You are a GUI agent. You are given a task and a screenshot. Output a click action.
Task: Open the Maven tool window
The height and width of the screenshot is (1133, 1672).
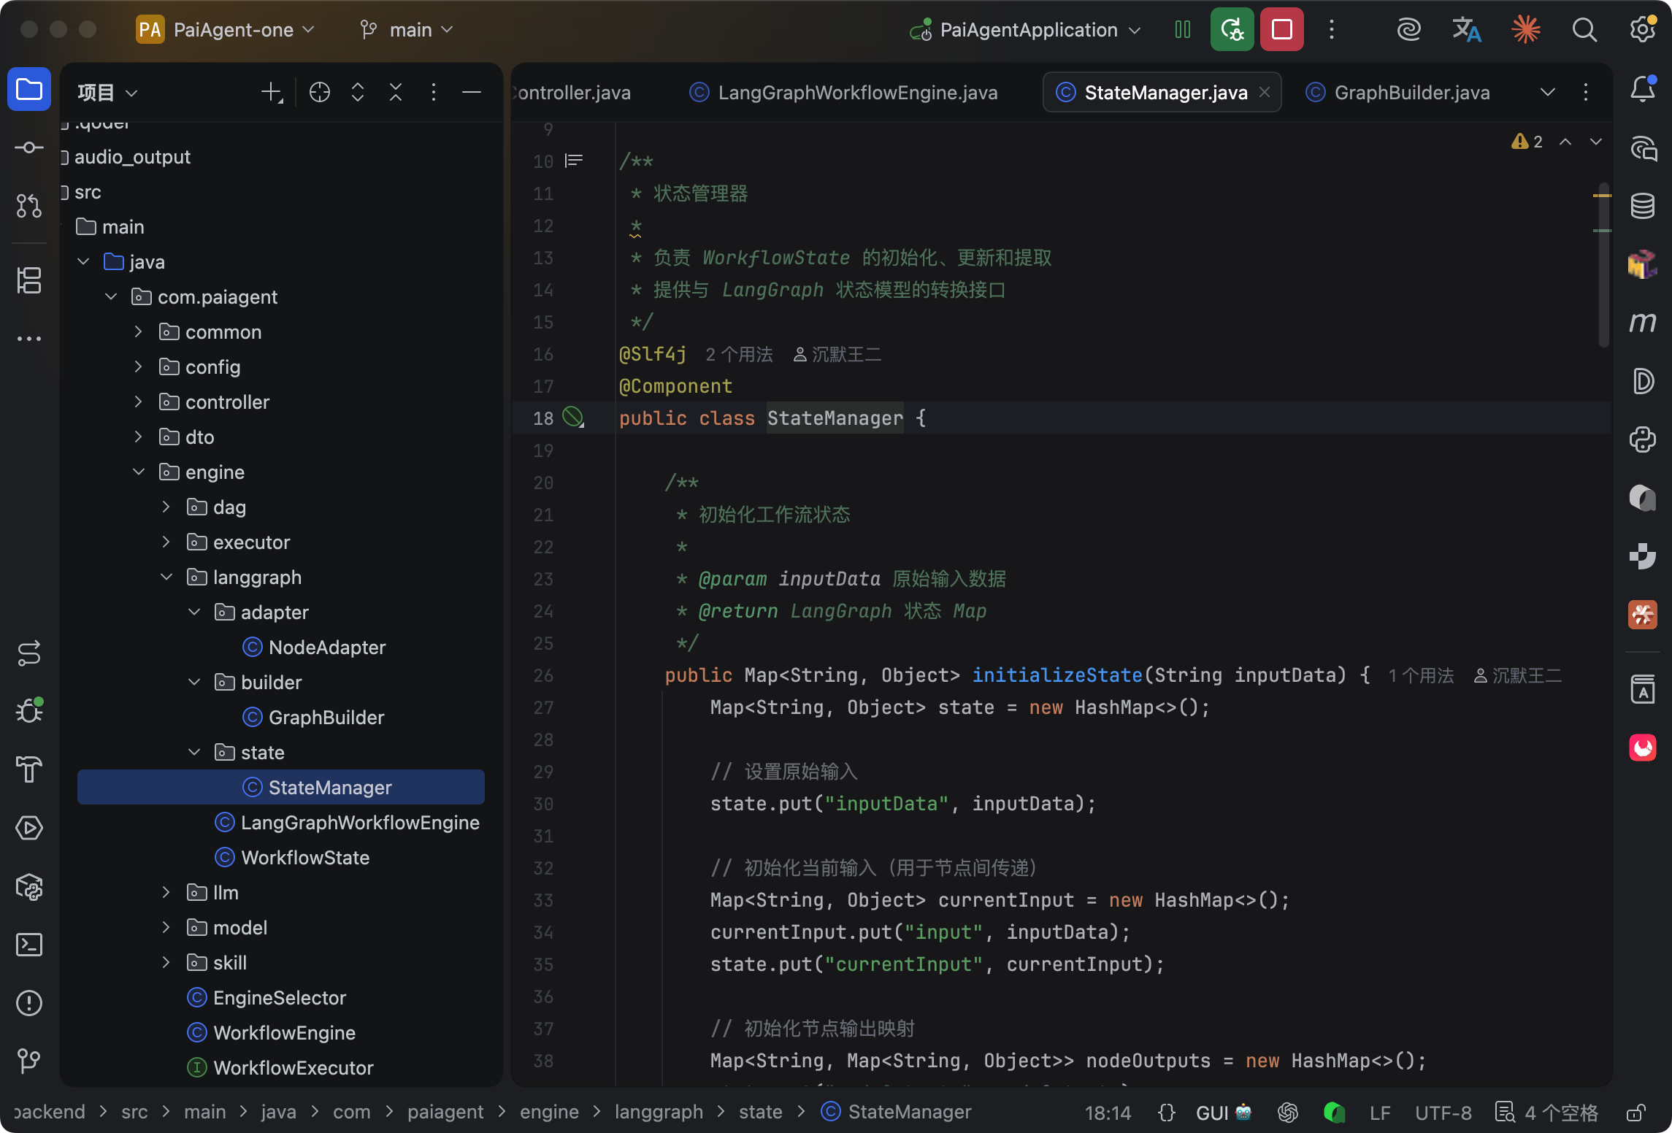coord(1643,322)
